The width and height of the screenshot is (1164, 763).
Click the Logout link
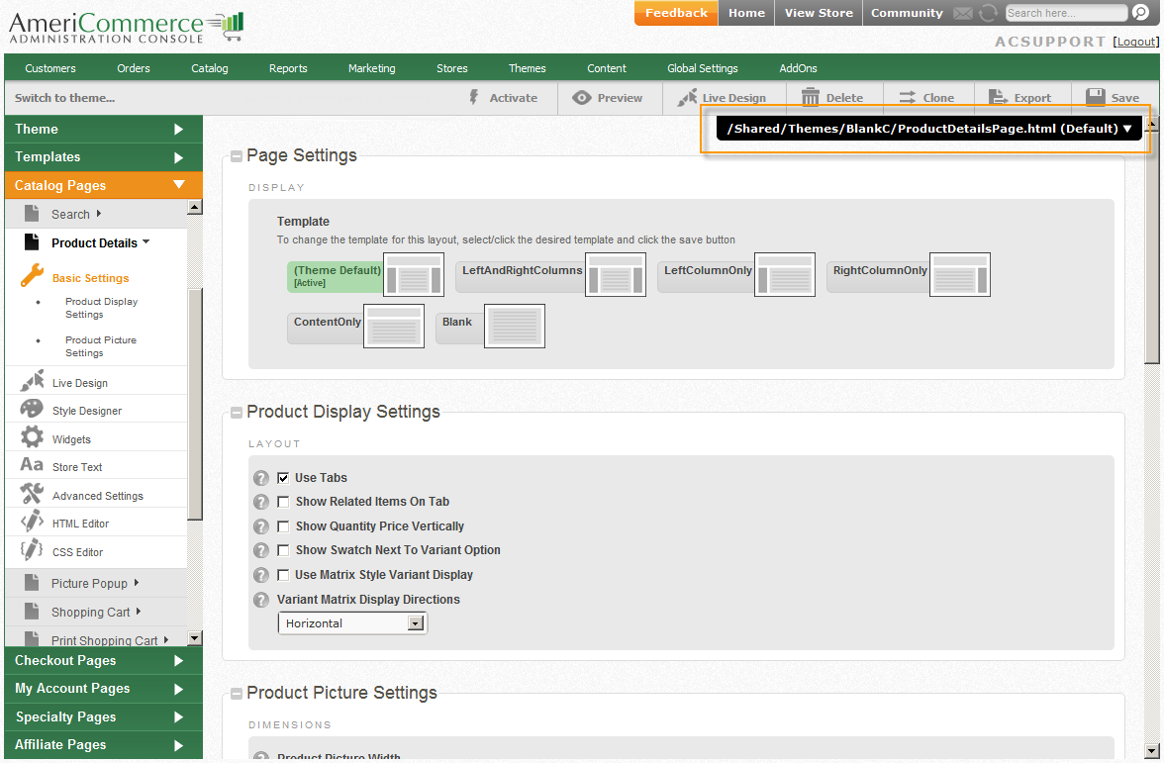[1136, 42]
